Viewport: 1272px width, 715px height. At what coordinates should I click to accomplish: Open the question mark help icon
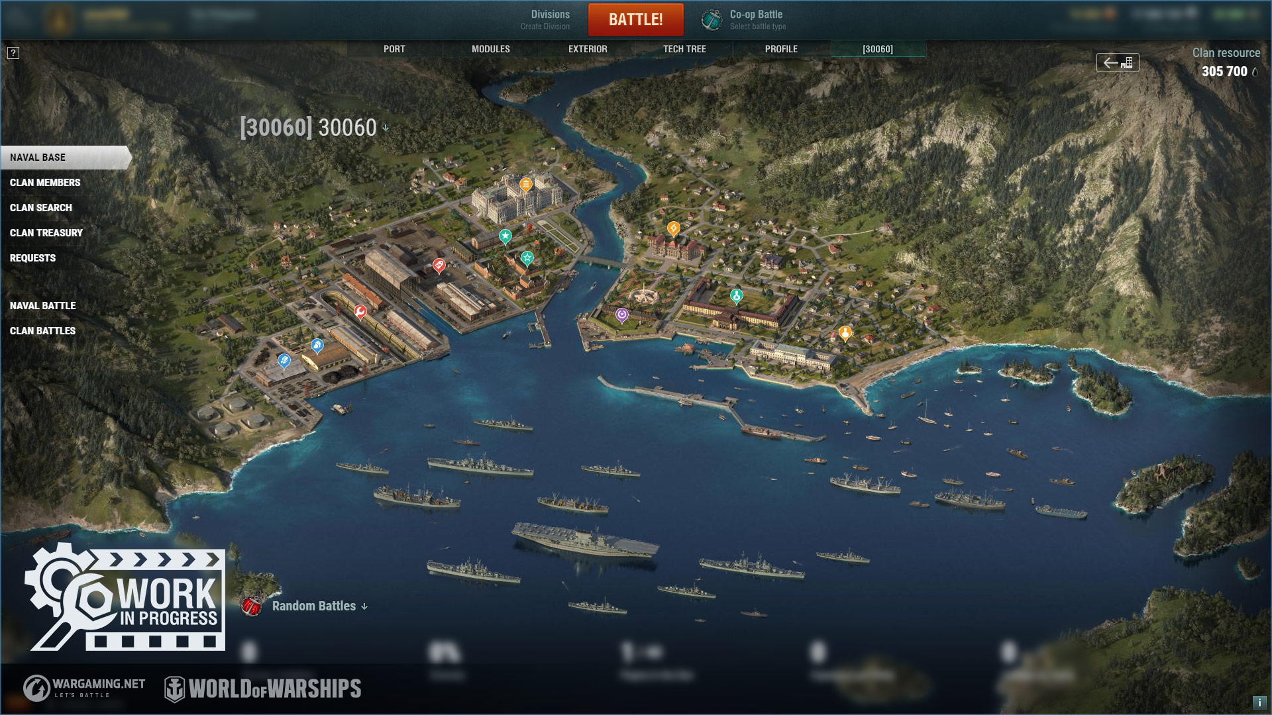pyautogui.click(x=13, y=53)
